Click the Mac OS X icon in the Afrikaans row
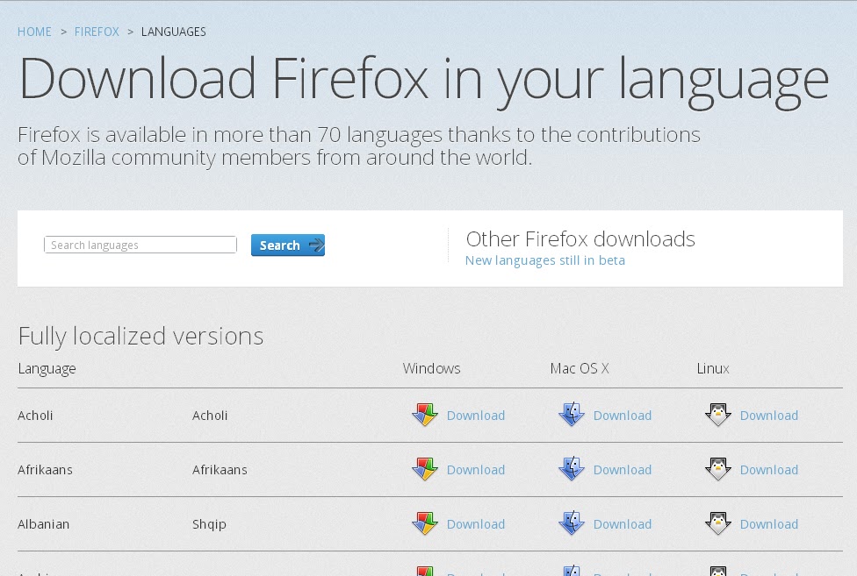The image size is (857, 576). [x=571, y=469]
